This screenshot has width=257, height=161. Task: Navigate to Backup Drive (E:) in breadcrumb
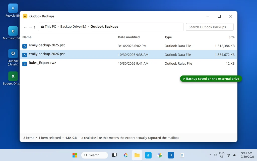click(x=73, y=27)
